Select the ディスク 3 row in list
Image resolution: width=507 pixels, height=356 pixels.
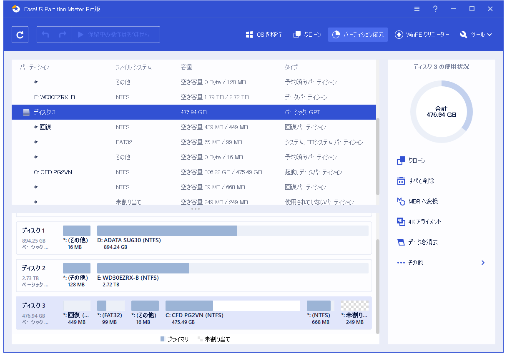pos(194,112)
